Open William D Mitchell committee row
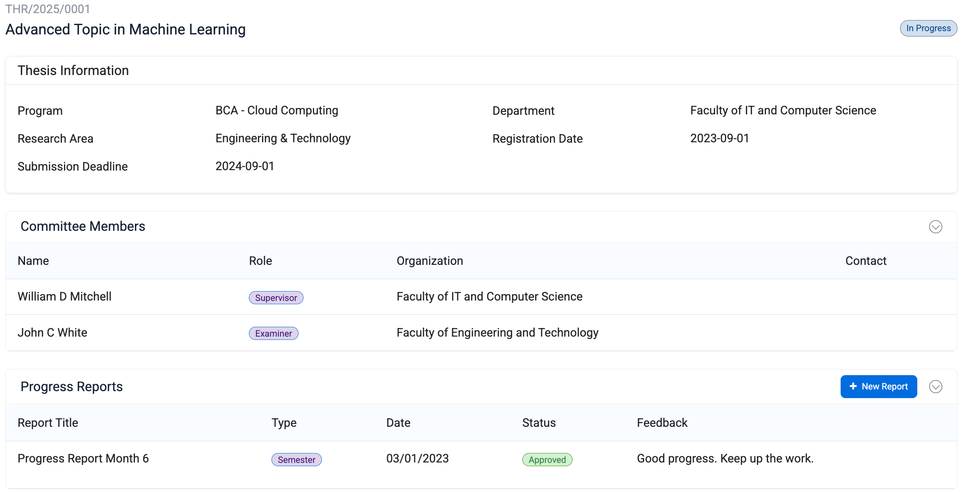Screen dimensions: 962x492 (65, 296)
